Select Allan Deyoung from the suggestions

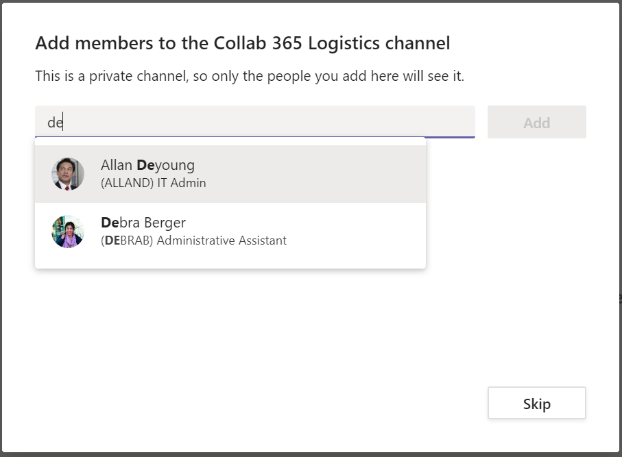click(x=230, y=174)
